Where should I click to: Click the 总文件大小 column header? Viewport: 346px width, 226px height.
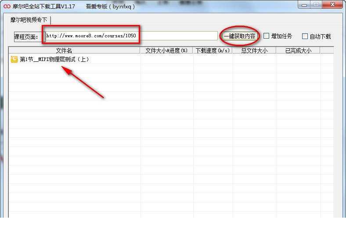click(x=254, y=50)
